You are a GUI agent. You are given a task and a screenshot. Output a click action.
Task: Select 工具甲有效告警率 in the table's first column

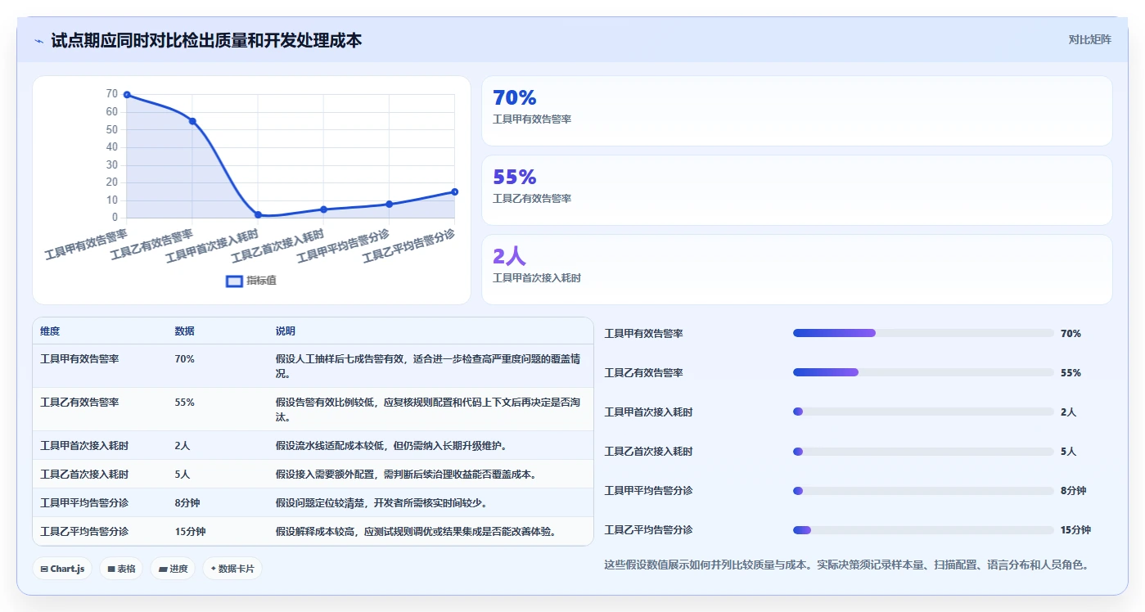click(79, 359)
